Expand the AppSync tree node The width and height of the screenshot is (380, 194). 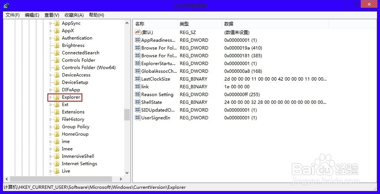click(51, 23)
